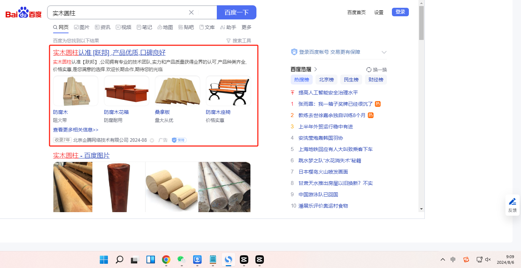Image resolution: width=521 pixels, height=268 pixels.
Task: Click the 反馈 feedback pencil icon
Action: [x=513, y=202]
